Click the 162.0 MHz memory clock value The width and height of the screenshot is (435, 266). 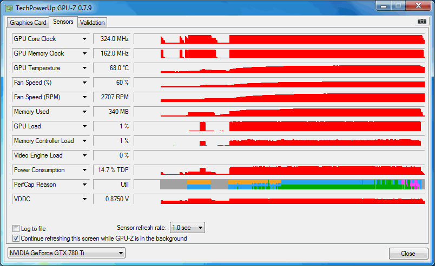tap(112, 53)
